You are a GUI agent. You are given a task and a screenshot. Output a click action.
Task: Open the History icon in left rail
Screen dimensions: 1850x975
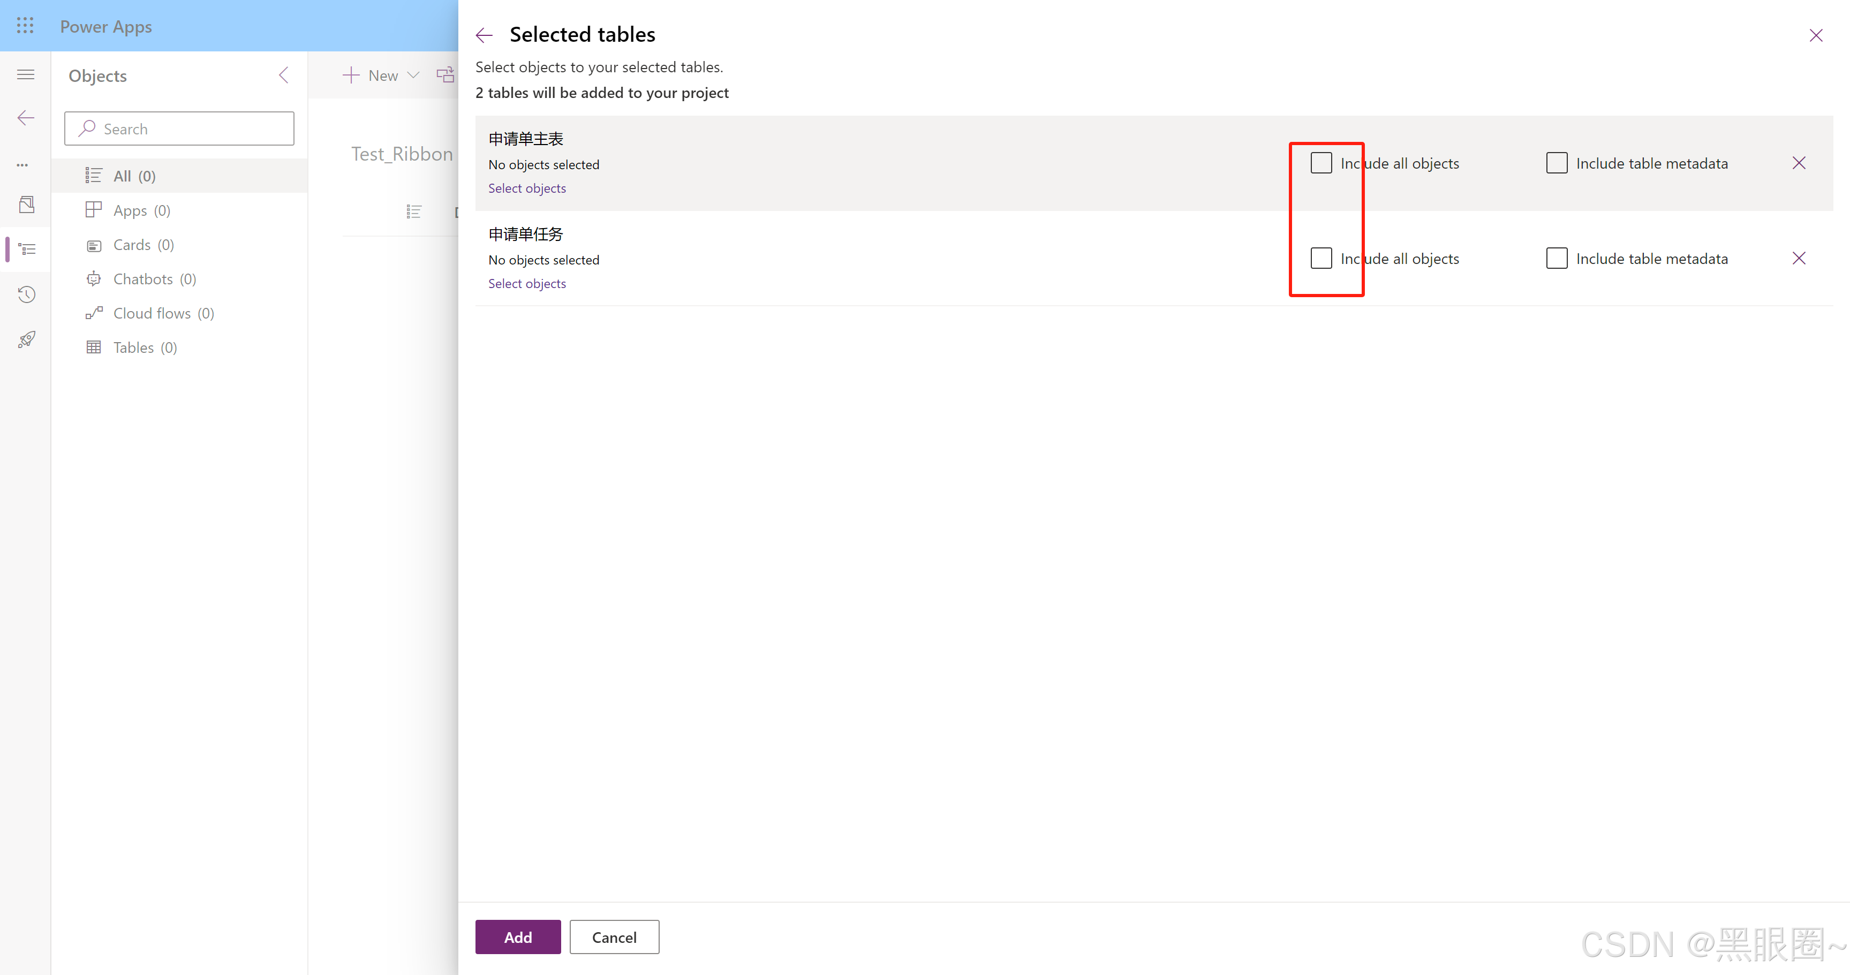click(x=27, y=294)
